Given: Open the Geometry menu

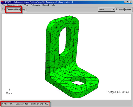Looking at the screenshot, I should [11, 5].
